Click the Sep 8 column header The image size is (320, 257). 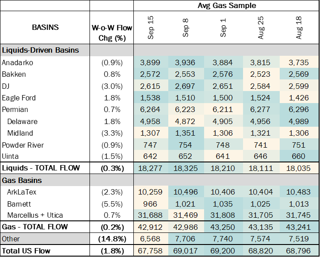click(x=185, y=28)
